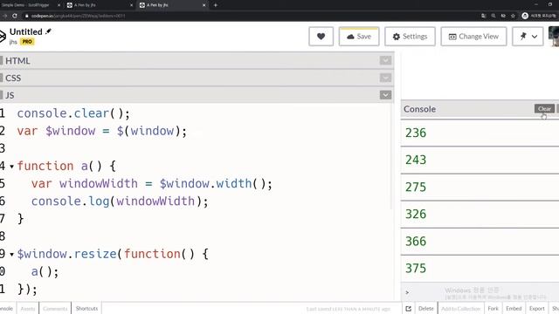Click the CodePen logo icon
Viewport: 559px width, 314px height.
(2, 37)
